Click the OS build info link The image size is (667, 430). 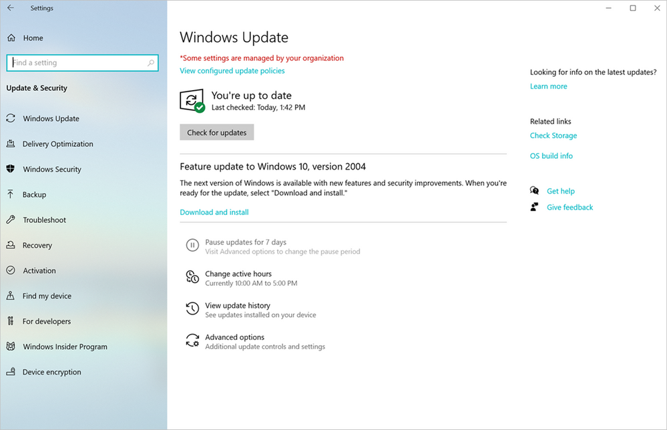pyautogui.click(x=551, y=156)
